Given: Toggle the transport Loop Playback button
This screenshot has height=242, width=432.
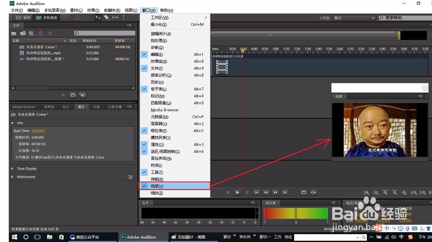Looking at the screenshot, I should (304, 192).
